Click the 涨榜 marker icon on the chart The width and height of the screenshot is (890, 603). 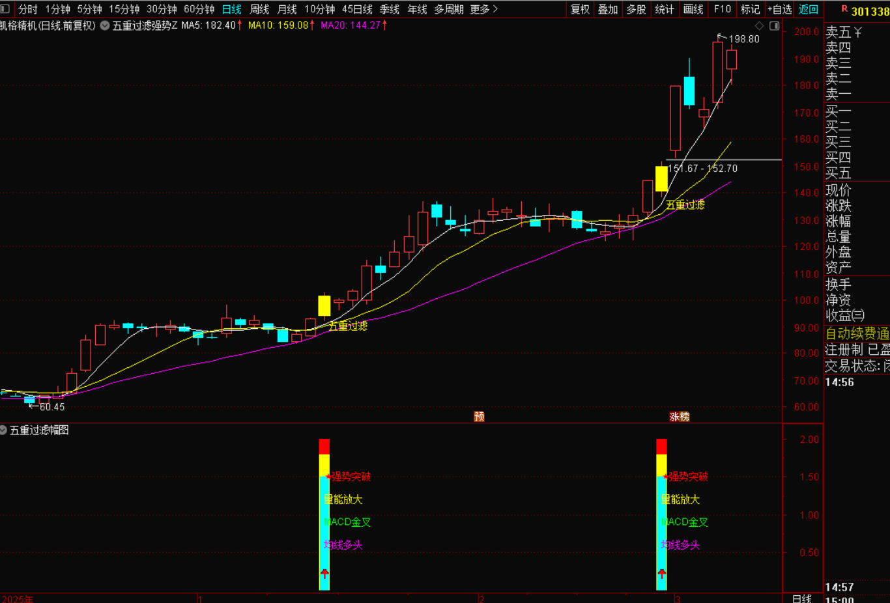680,417
